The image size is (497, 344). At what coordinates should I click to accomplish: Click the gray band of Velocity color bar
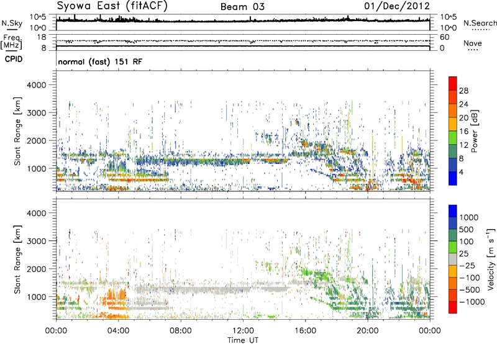pos(453,259)
